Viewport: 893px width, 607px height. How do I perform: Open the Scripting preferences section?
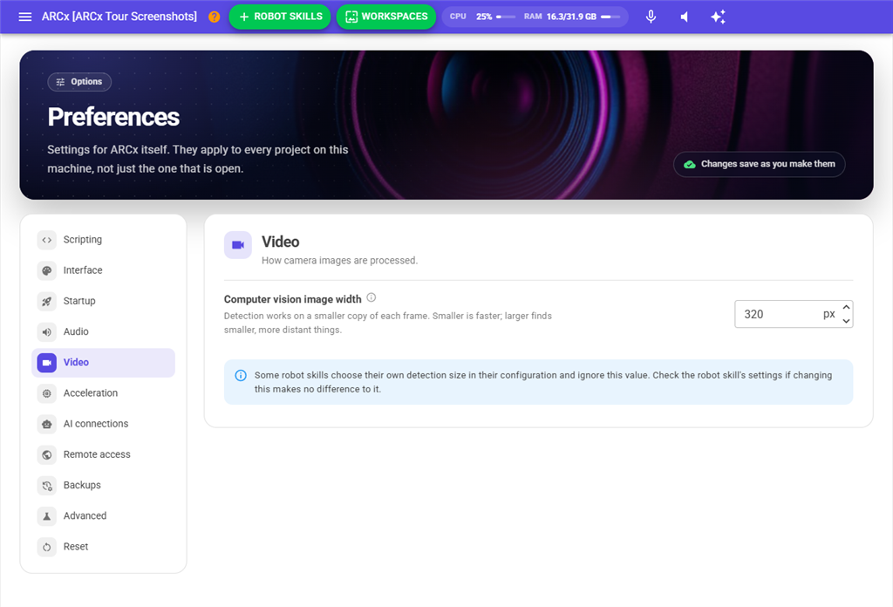pyautogui.click(x=103, y=240)
